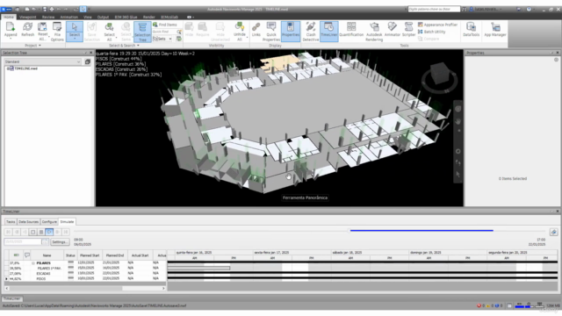Open the App Manager icon
Viewport: 562px width, 316px height.
[x=495, y=29]
